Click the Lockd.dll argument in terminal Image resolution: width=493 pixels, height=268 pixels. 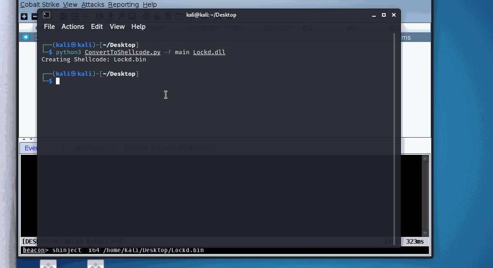coord(209,52)
